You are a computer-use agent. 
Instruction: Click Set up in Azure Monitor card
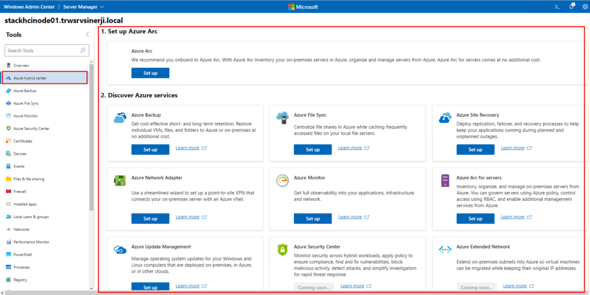tap(313, 219)
